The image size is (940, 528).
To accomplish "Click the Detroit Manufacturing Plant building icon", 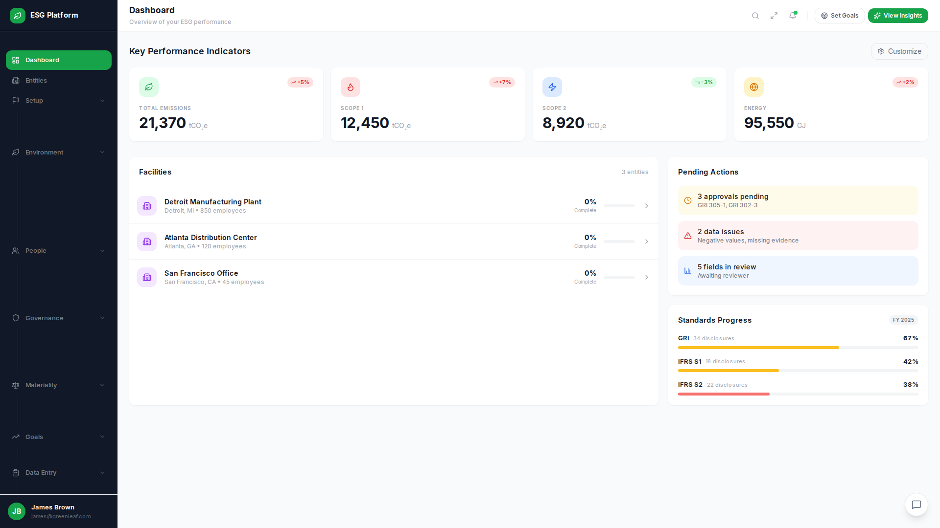I will click(147, 206).
